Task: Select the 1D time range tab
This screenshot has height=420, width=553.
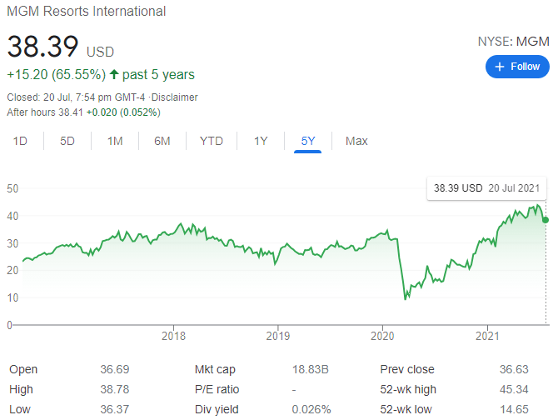Action: [x=20, y=141]
